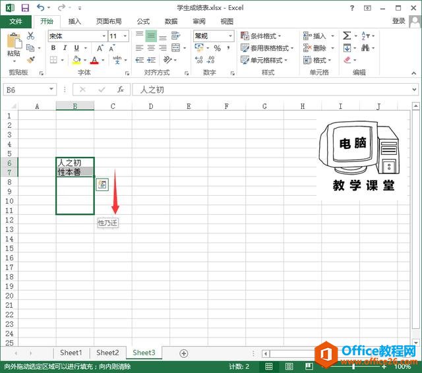The height and width of the screenshot is (373, 422).
Task: Switch to the 审阅 tab
Action: [x=199, y=21]
